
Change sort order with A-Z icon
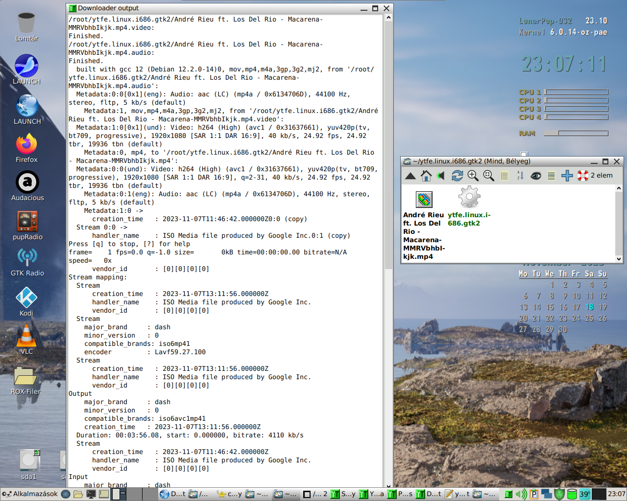[x=520, y=176]
